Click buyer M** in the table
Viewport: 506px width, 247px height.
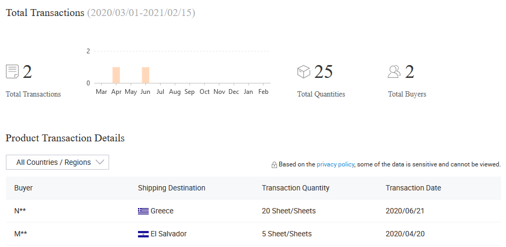21,234
